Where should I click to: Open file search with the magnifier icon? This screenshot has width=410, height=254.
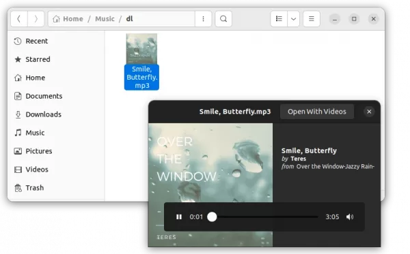tap(223, 19)
